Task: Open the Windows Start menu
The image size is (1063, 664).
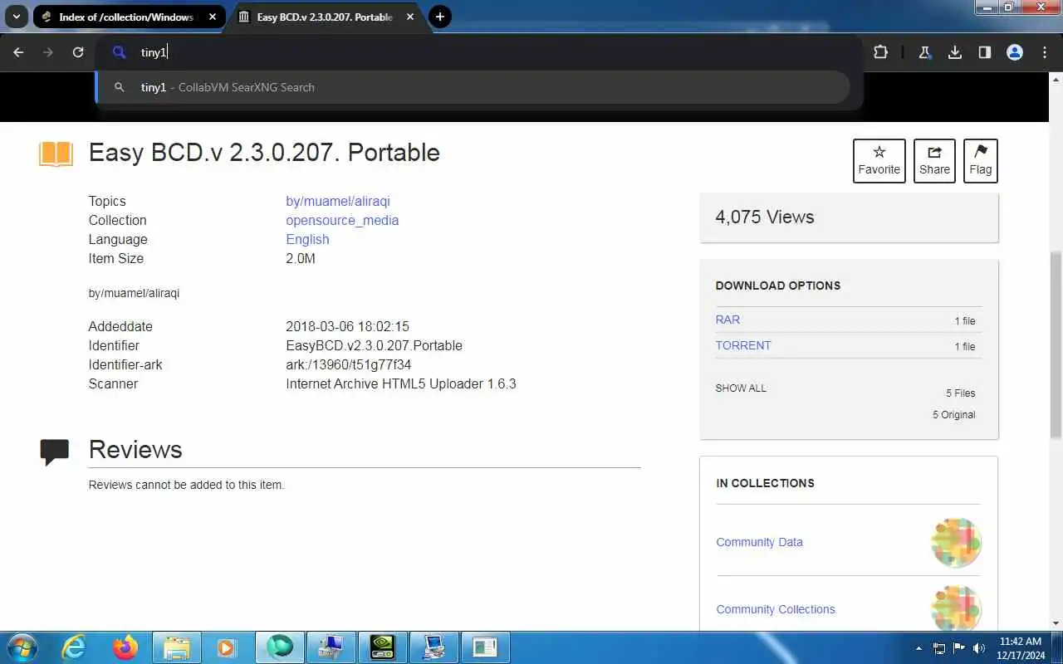Action: pos(22,647)
